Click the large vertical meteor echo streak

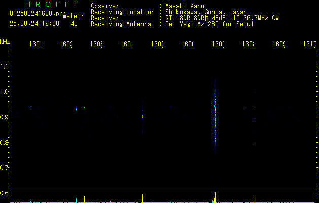(215, 116)
